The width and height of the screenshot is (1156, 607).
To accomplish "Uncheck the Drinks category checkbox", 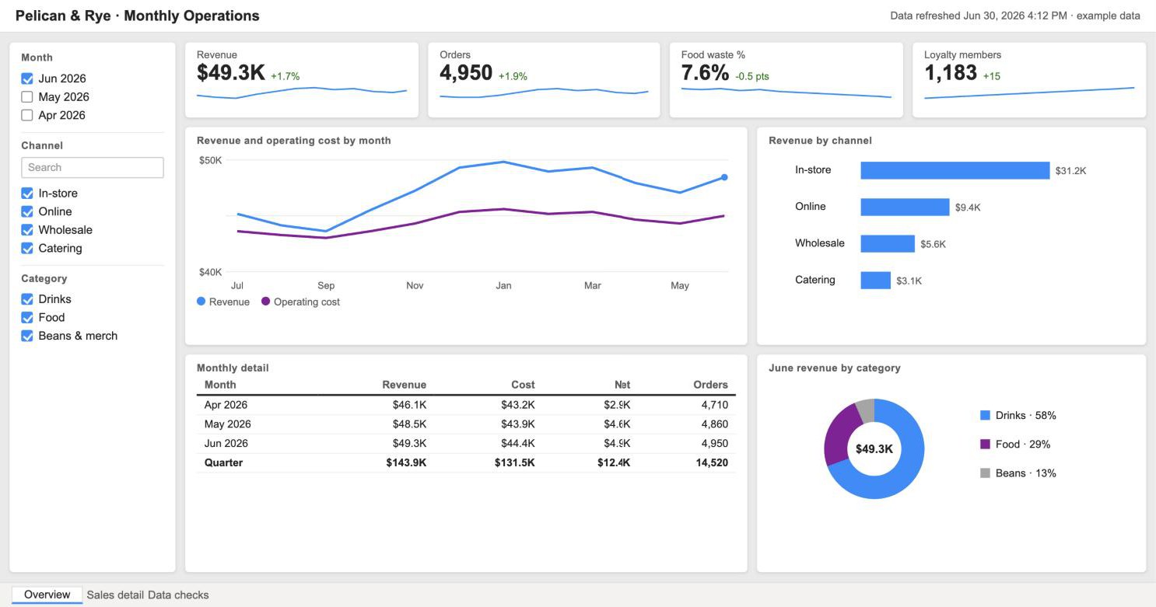I will [x=27, y=299].
